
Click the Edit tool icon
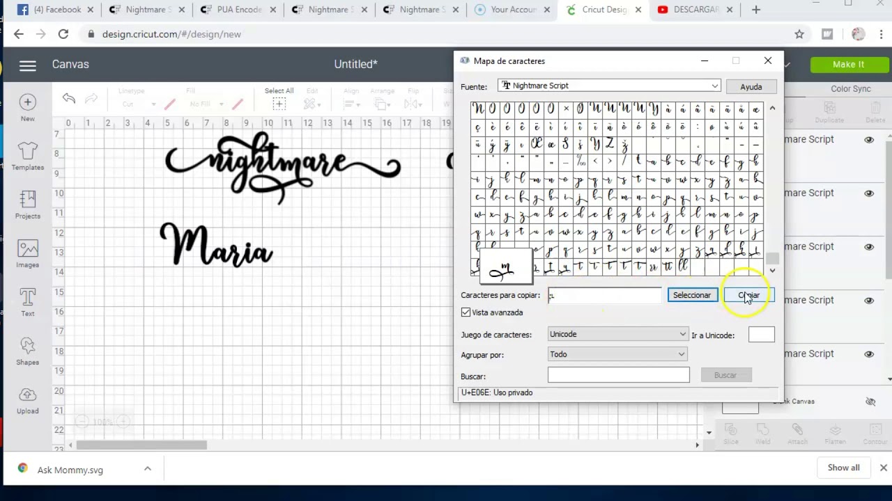click(311, 104)
